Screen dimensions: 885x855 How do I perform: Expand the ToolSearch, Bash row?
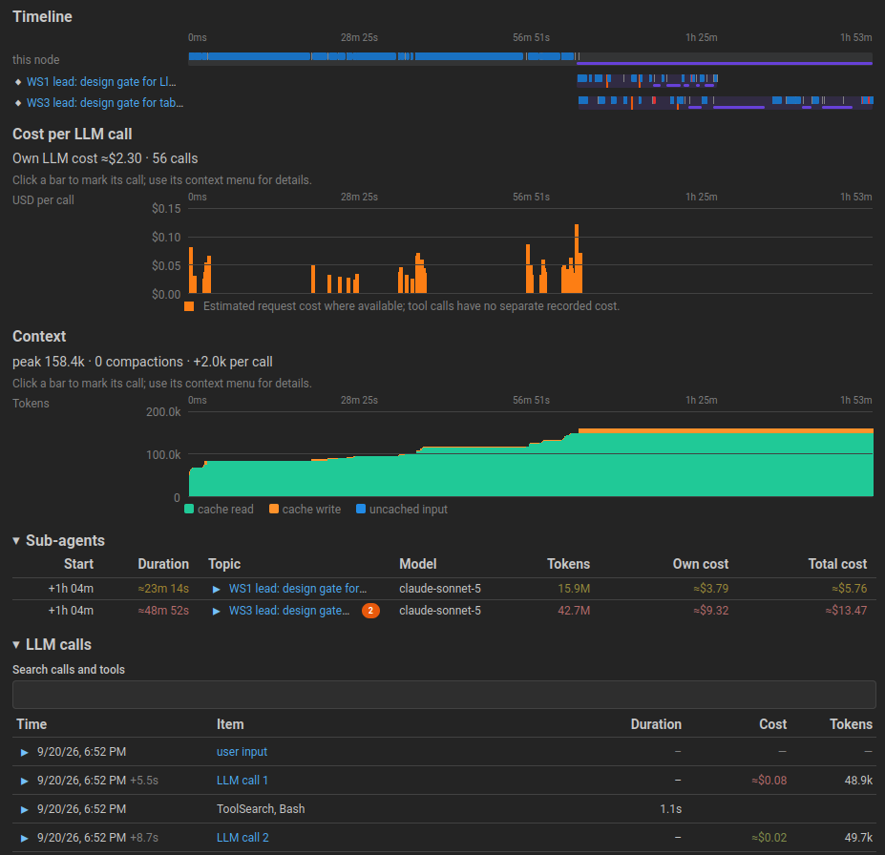tap(24, 809)
